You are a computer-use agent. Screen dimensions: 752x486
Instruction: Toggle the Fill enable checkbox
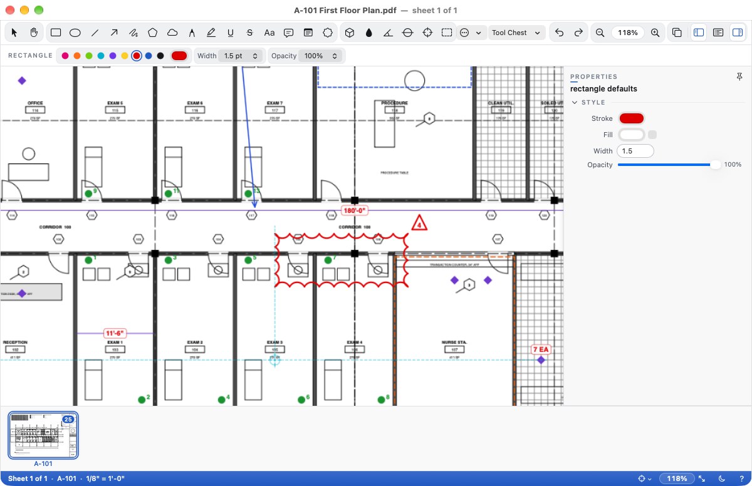coord(652,135)
